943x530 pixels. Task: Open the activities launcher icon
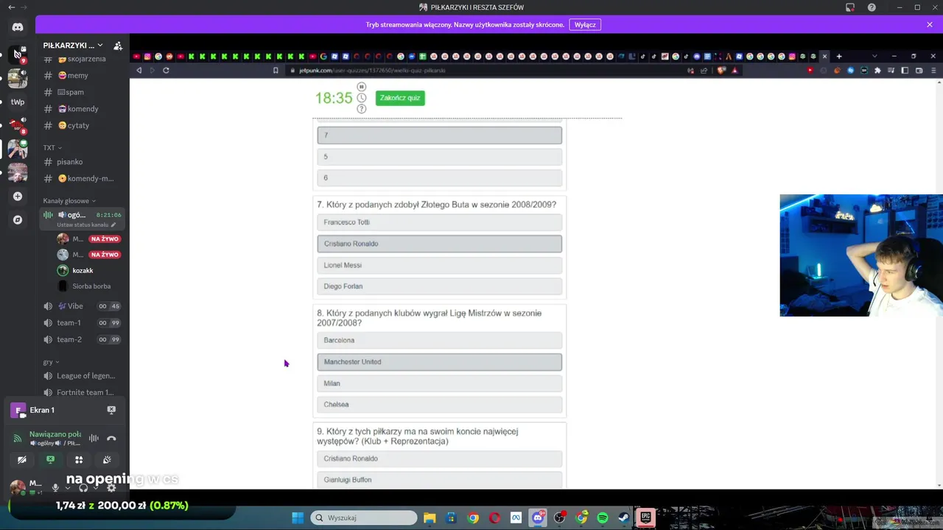click(79, 459)
